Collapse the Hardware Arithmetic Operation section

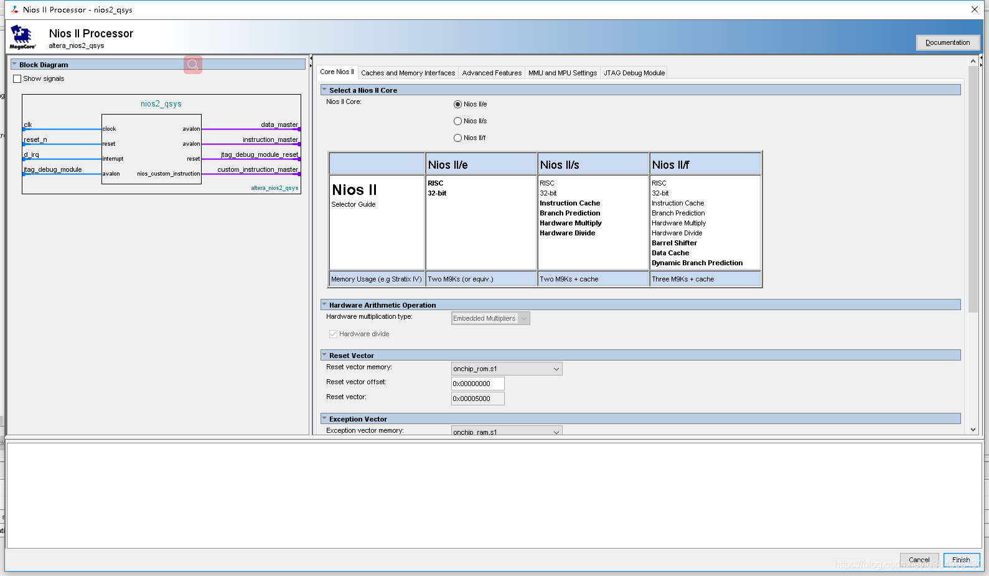click(324, 305)
